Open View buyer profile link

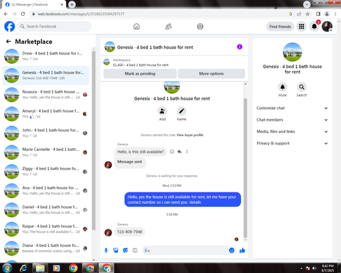[190, 135]
